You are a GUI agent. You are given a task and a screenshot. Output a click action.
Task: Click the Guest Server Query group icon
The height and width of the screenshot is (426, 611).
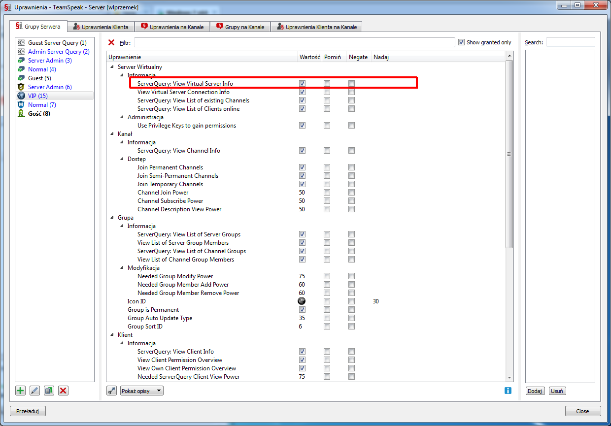pyautogui.click(x=21, y=43)
